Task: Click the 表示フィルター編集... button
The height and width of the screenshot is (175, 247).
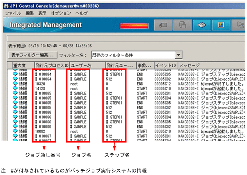Action: 32,55
